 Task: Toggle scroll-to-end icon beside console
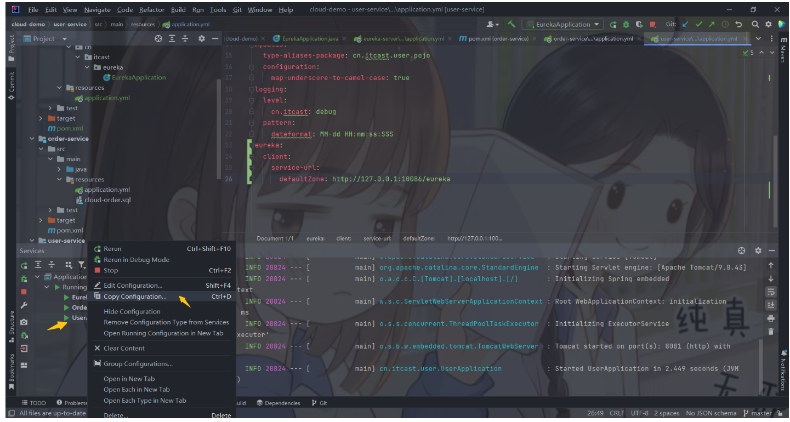[771, 305]
